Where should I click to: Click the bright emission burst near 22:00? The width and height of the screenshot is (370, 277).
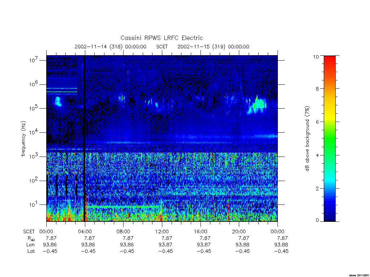[x=257, y=105]
